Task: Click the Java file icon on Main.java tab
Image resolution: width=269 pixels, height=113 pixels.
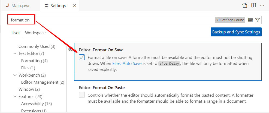Action: [x=7, y=5]
